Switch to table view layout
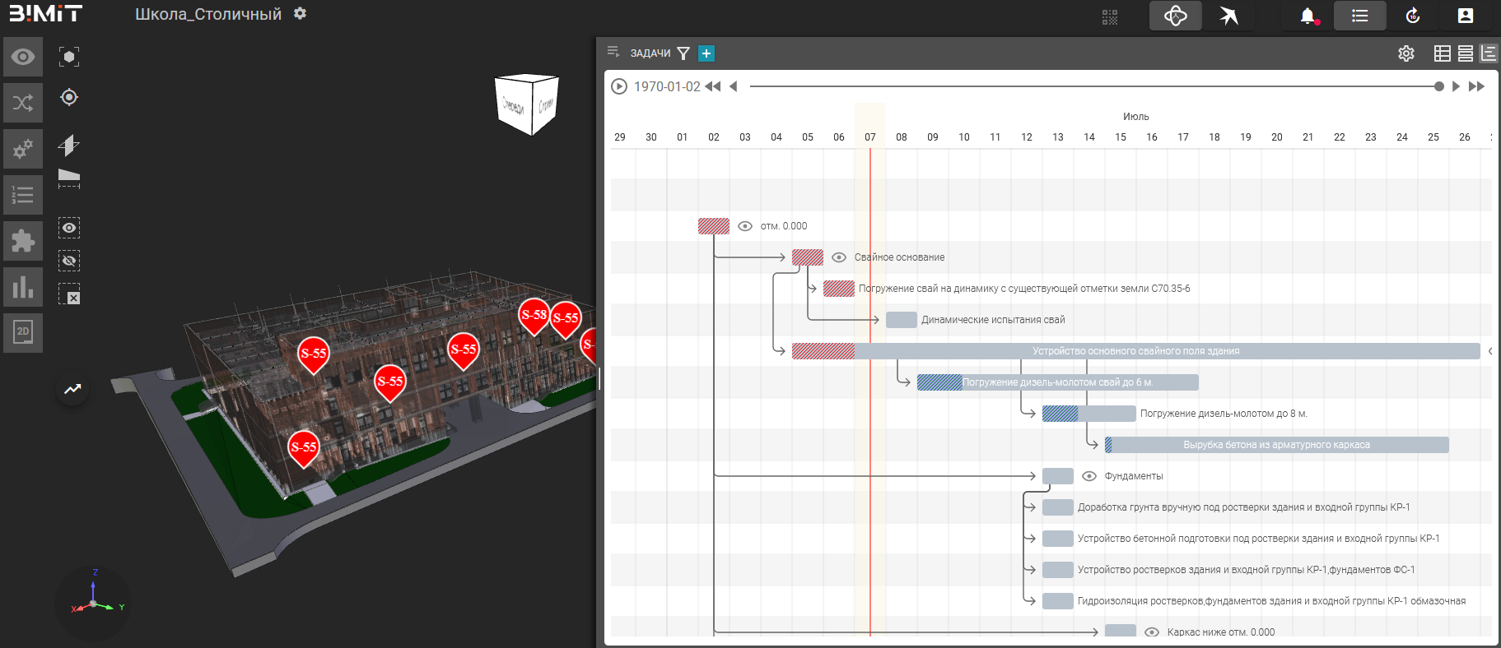The width and height of the screenshot is (1501, 648). [x=1443, y=53]
